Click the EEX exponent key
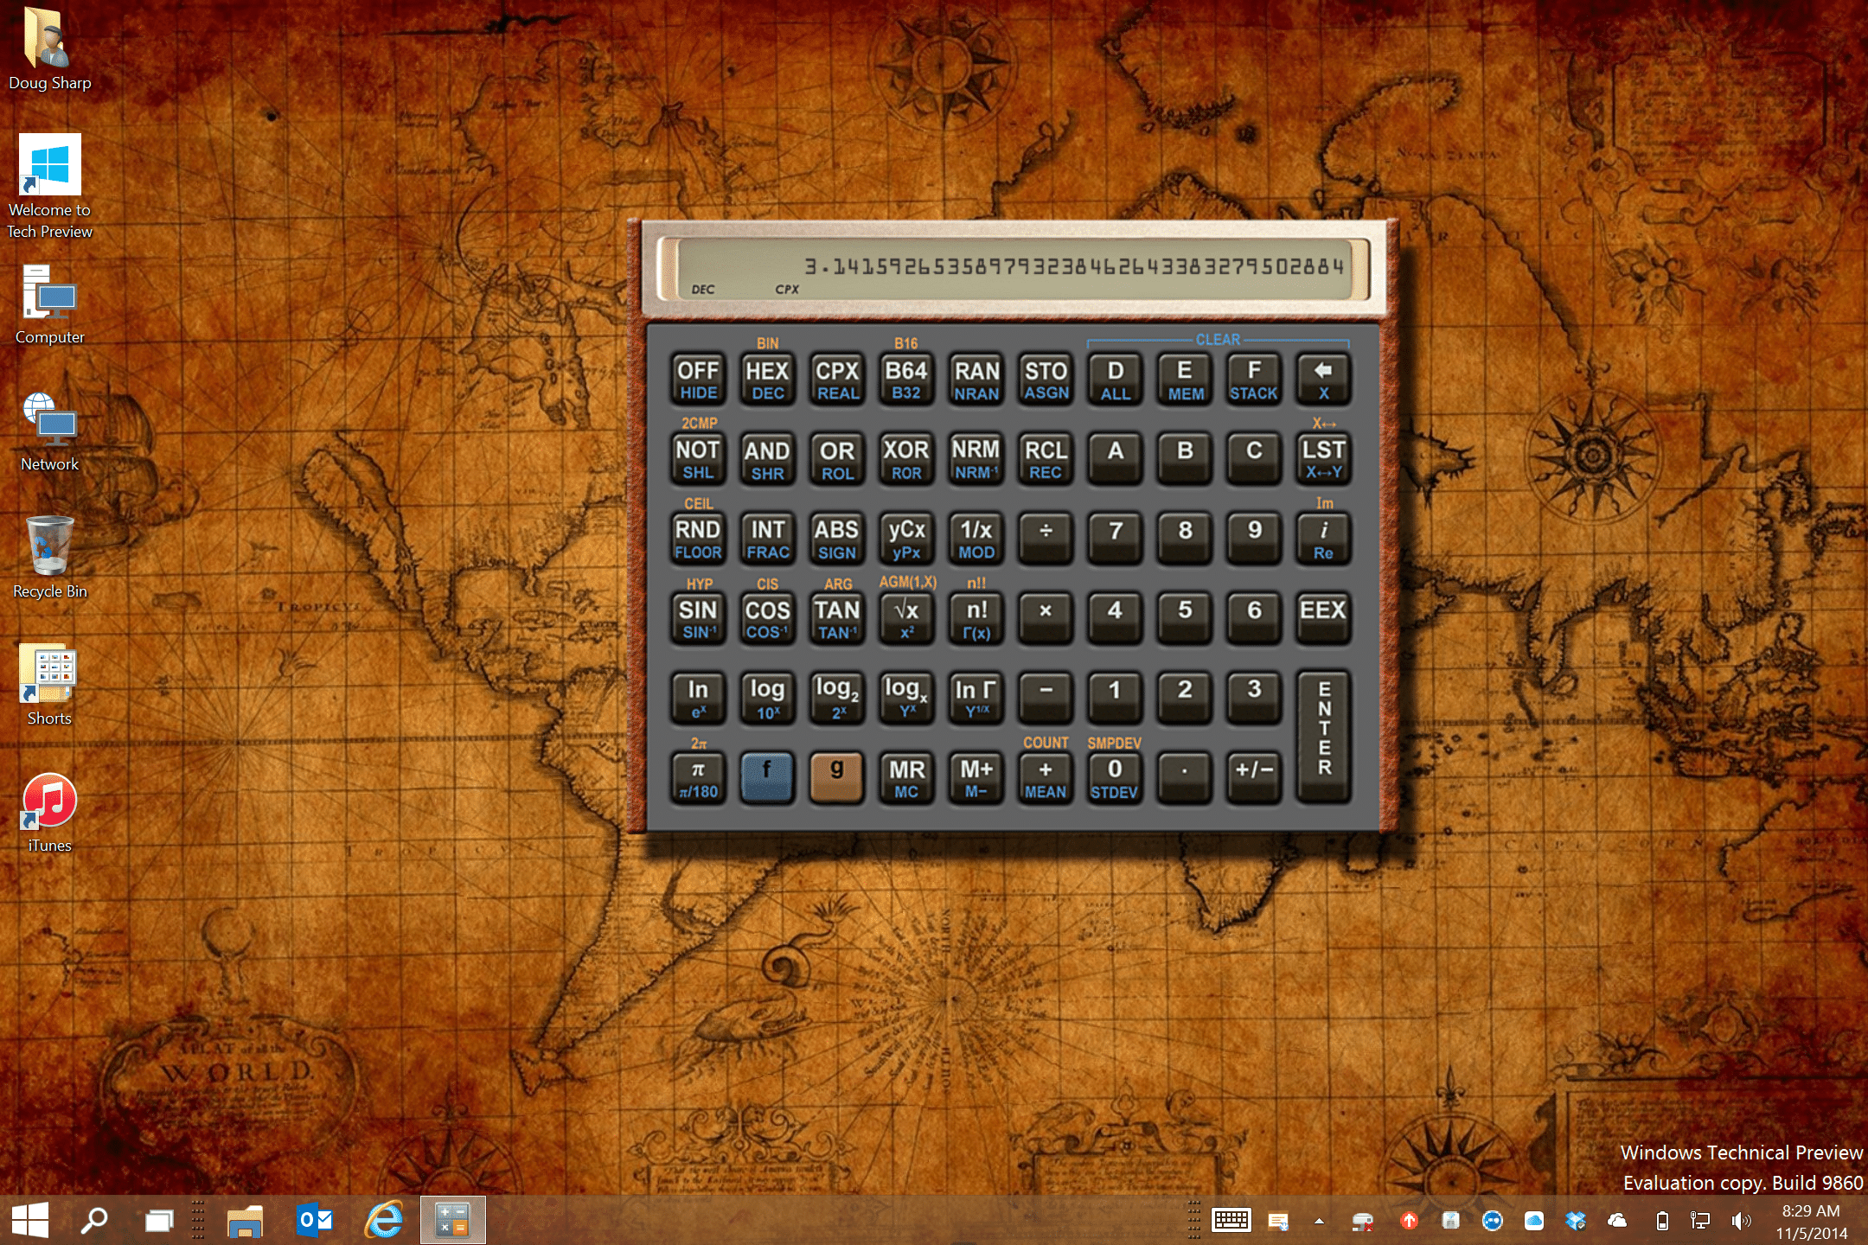1868x1245 pixels. click(1323, 619)
